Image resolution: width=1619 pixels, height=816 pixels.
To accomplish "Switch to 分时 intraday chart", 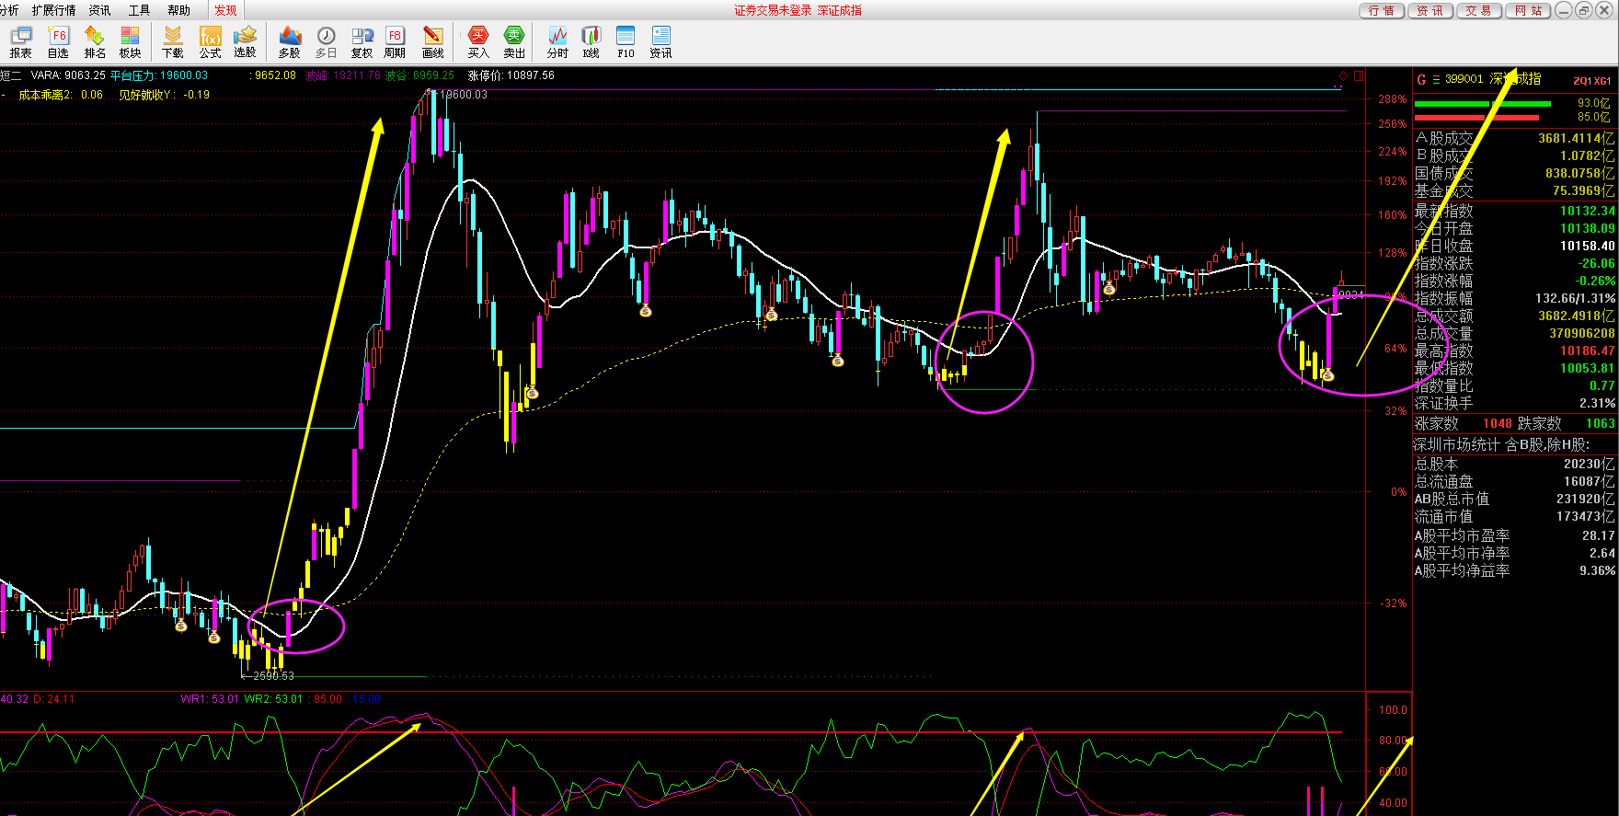I will click(x=557, y=42).
